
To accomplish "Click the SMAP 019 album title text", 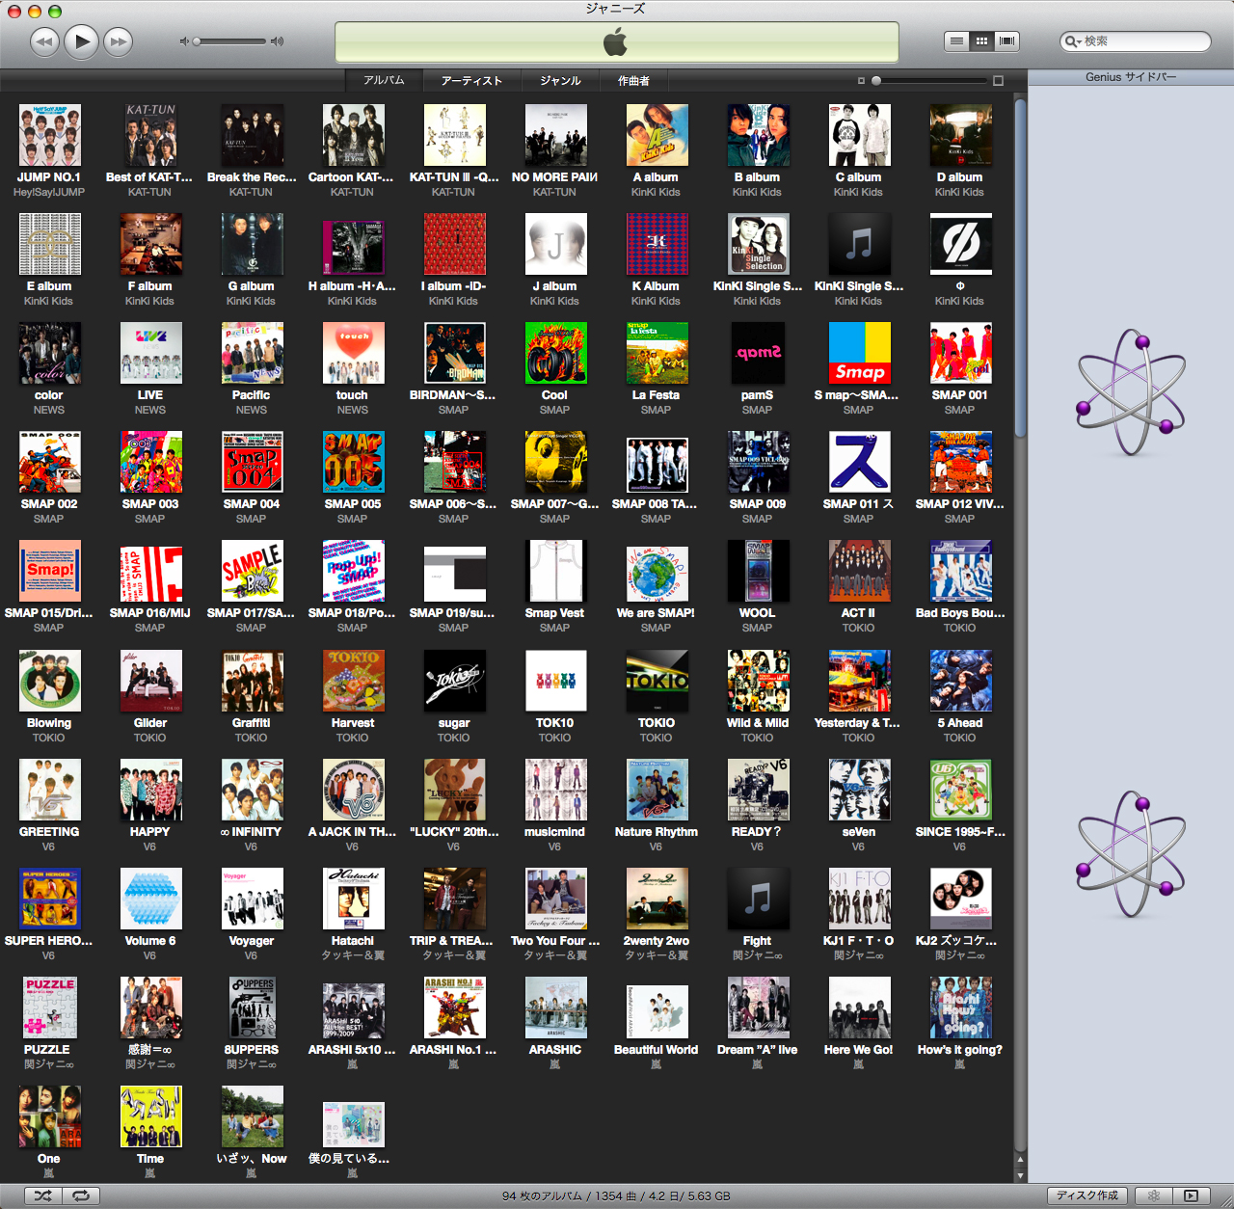I will (452, 613).
